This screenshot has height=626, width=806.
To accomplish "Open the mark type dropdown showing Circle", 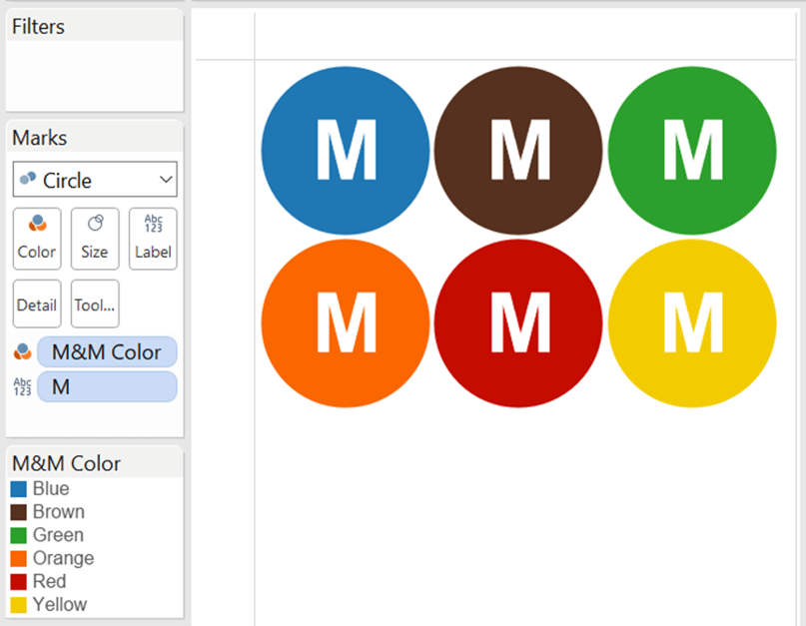I will [94, 180].
